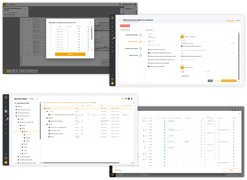
Task: Click the back arrow beside Редактирование рабочего процесса
Action: (120, 20)
